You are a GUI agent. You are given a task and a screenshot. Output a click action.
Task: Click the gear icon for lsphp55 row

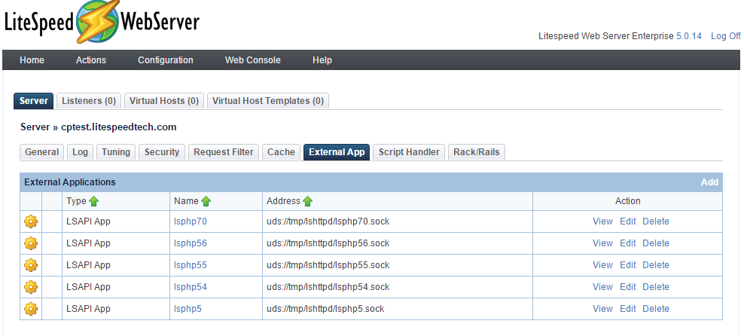(x=31, y=265)
